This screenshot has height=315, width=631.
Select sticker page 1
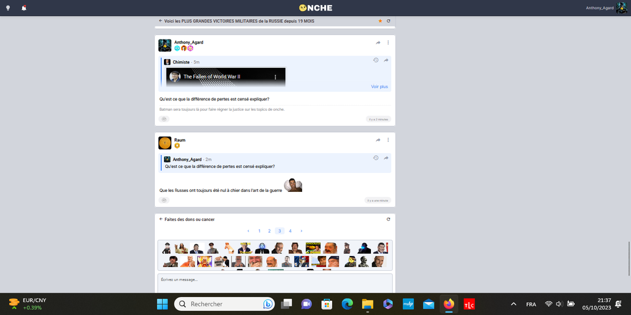(259, 231)
